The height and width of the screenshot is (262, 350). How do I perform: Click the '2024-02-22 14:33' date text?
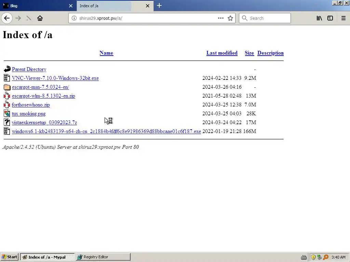[x=222, y=78]
